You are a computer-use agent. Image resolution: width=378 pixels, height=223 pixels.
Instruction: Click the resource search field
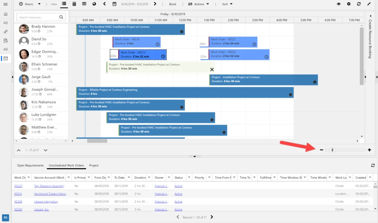point(37,17)
